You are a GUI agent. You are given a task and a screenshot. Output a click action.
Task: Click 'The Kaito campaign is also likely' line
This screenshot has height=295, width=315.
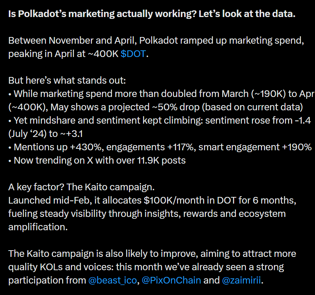(152, 254)
